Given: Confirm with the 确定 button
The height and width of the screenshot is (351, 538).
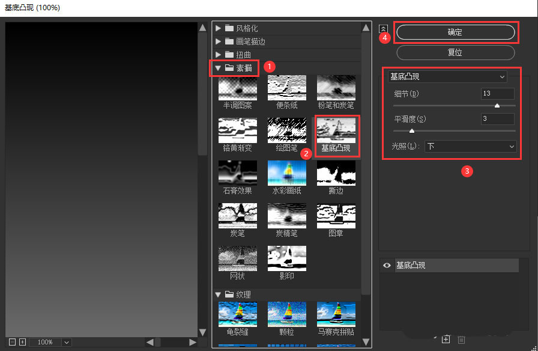Looking at the screenshot, I should point(456,32).
